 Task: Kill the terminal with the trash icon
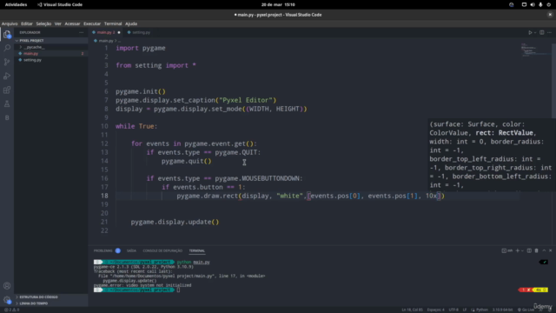click(537, 250)
